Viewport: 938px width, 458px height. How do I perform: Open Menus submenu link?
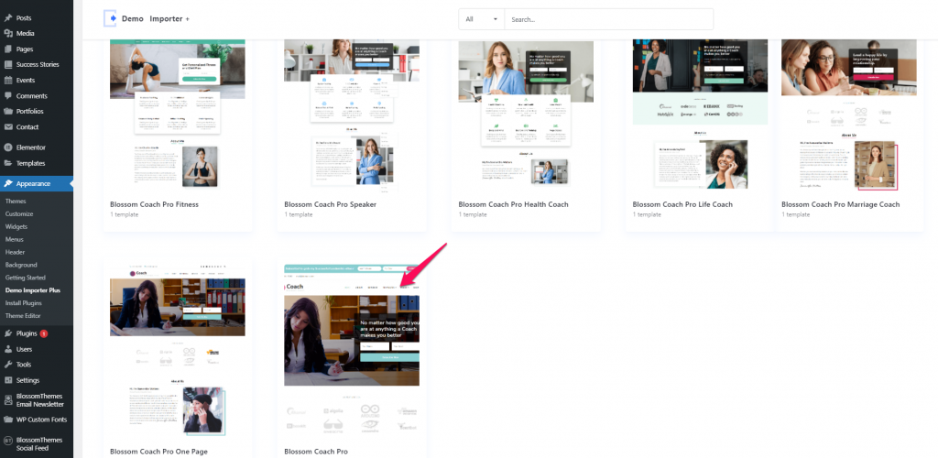click(x=15, y=239)
